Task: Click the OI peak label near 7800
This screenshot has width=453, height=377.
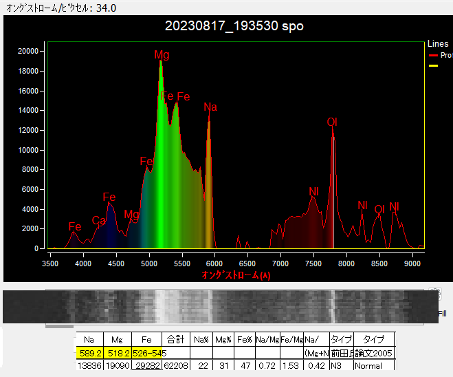Action: 332,122
